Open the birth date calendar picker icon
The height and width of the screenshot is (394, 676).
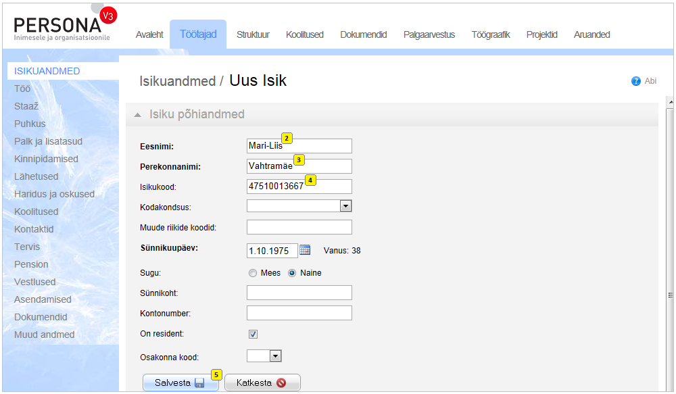305,250
